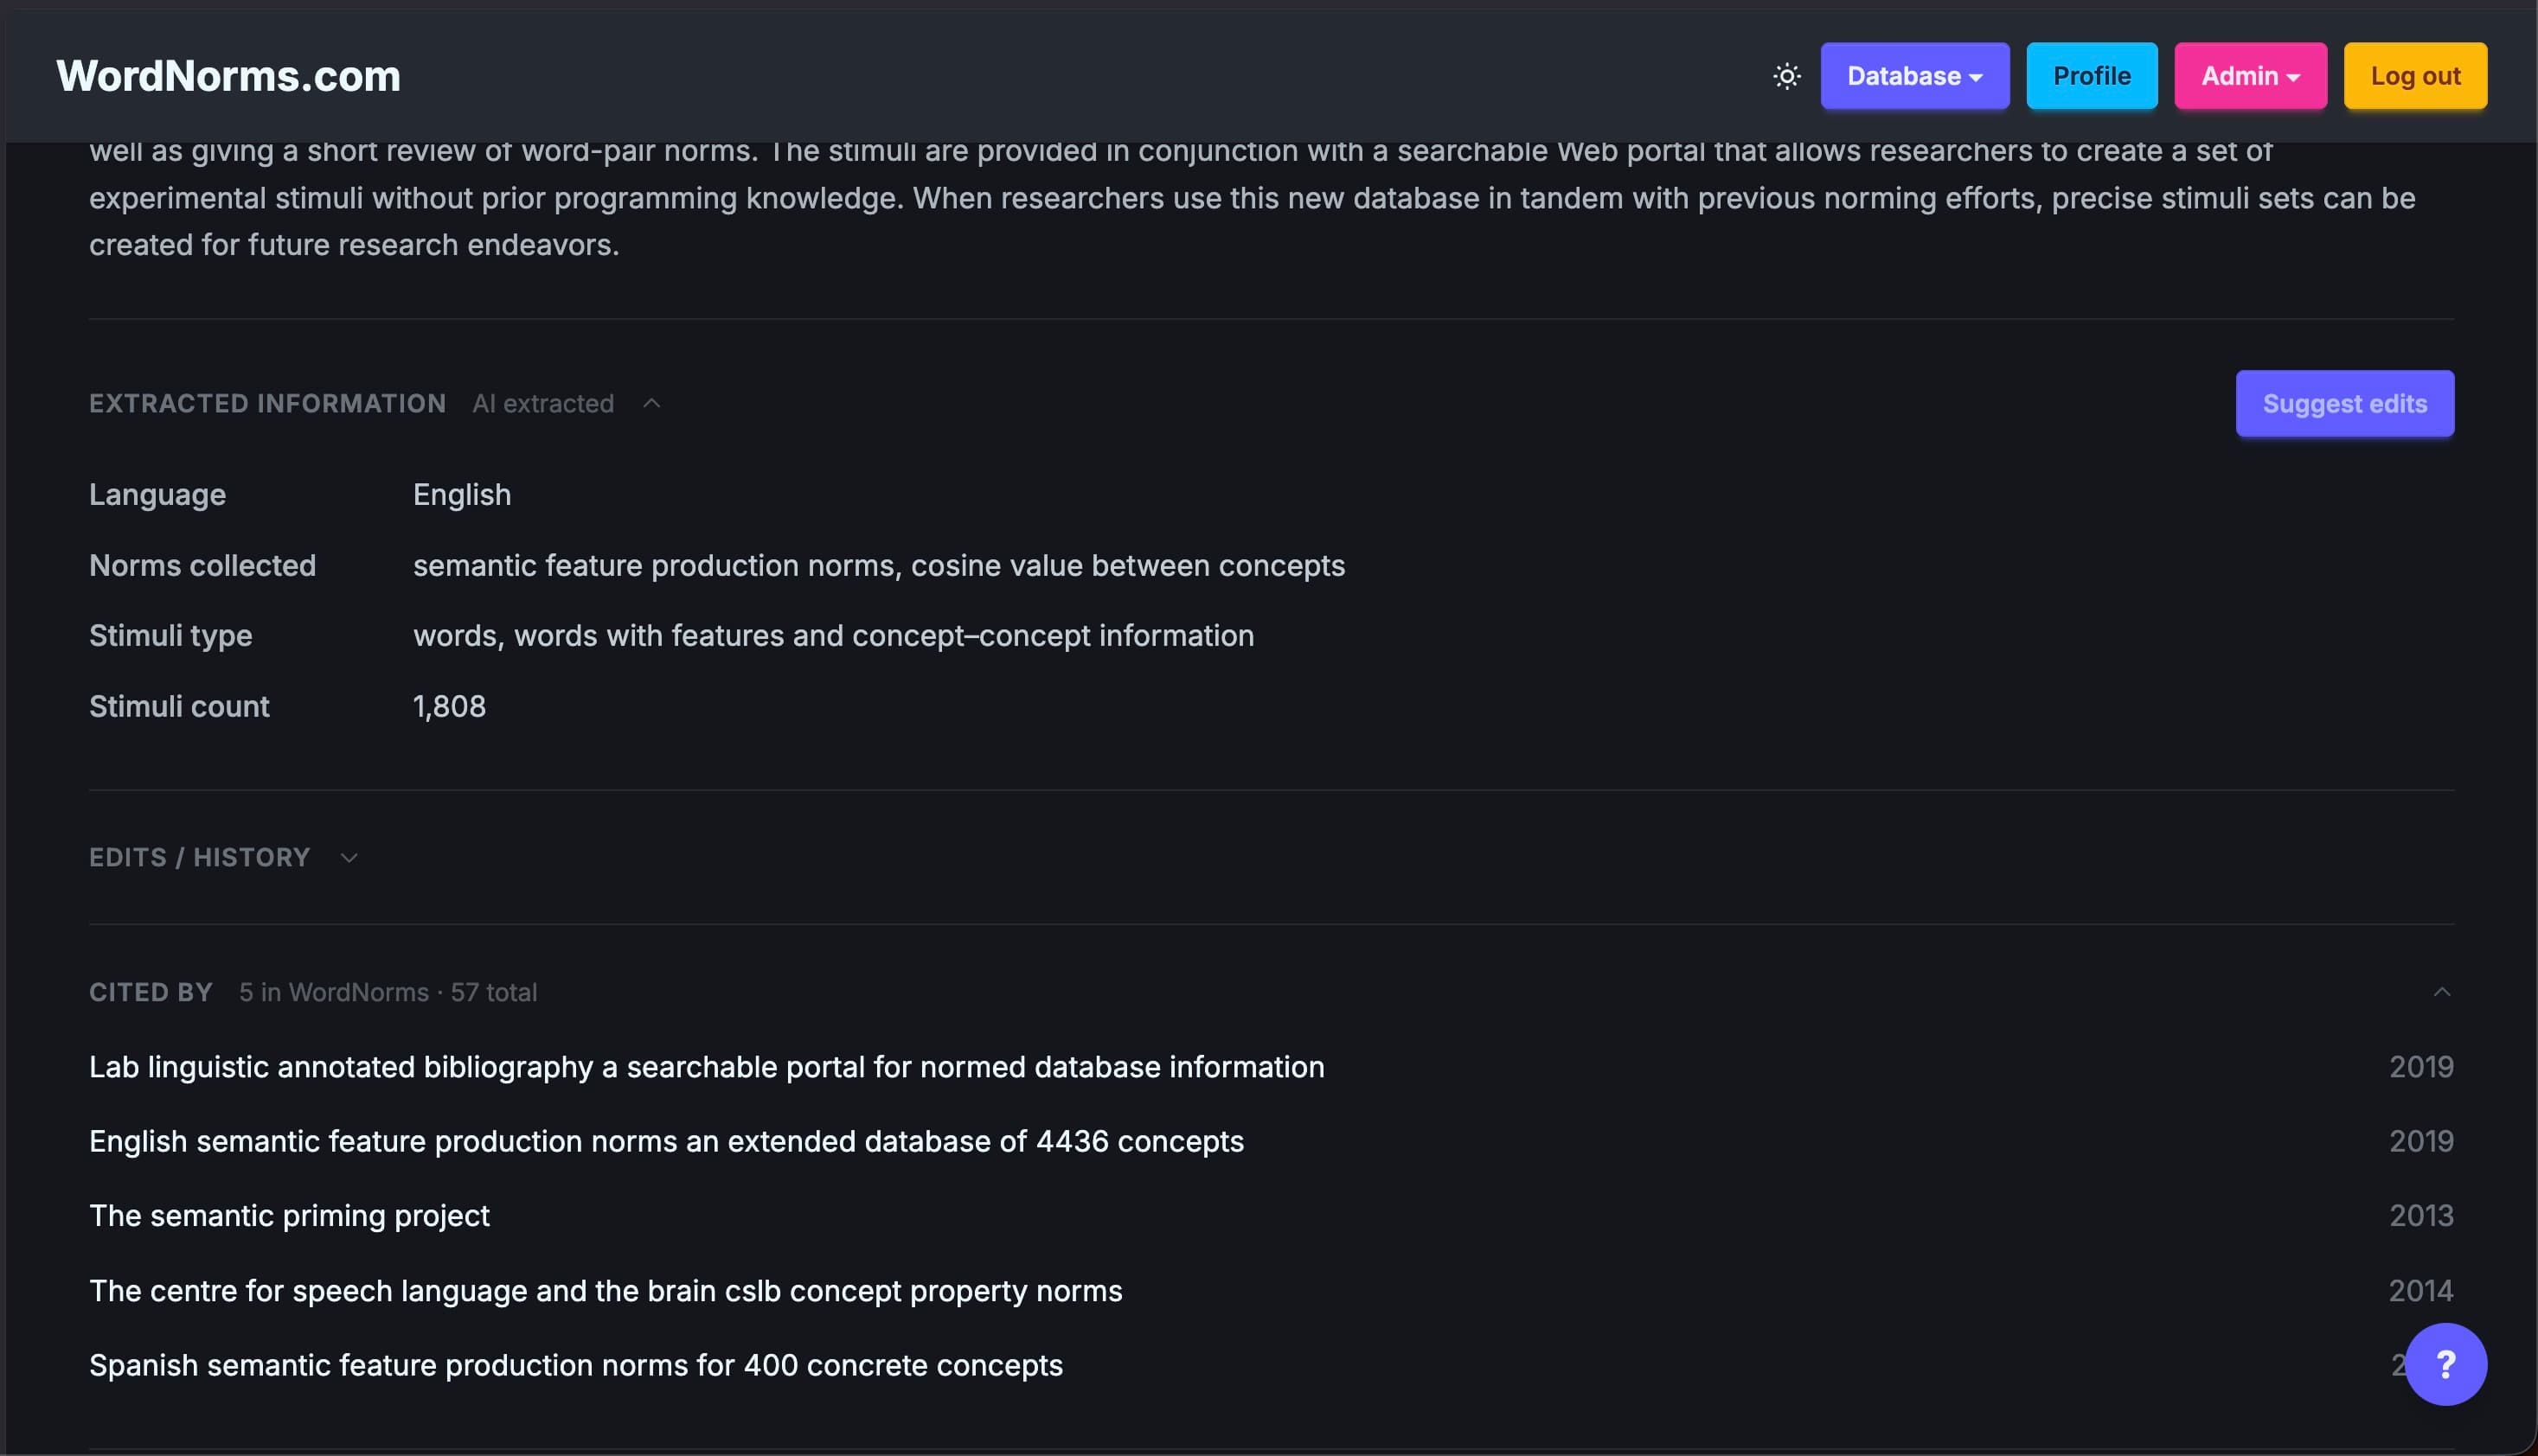Select the Language value English
The image size is (2538, 1456).
pos(462,495)
